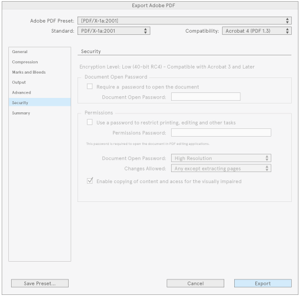Go to the Advanced section
Image resolution: width=299 pixels, height=296 pixels.
point(40,92)
